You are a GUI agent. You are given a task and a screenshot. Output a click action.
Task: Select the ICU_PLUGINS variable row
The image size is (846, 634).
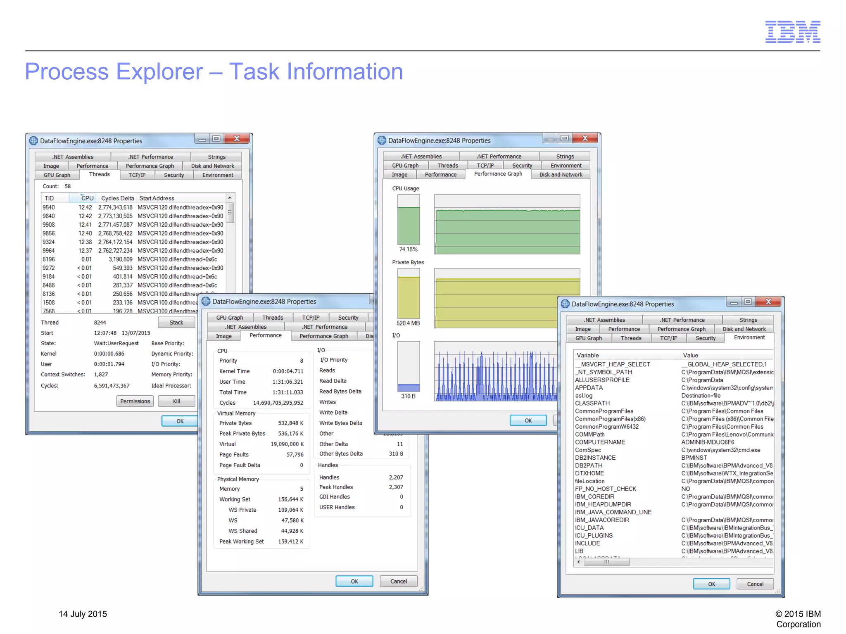(x=674, y=535)
